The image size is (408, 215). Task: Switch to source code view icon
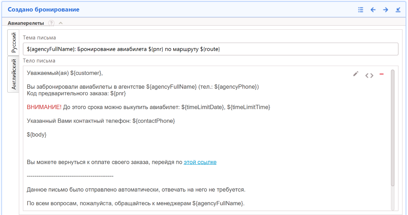369,75
